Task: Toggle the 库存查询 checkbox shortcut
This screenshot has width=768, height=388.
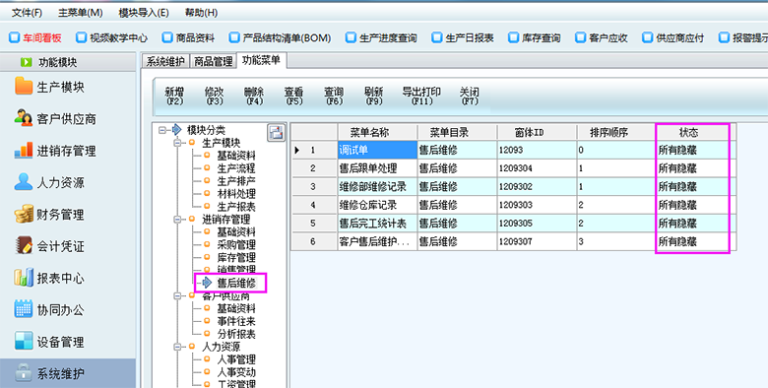Action: point(513,37)
